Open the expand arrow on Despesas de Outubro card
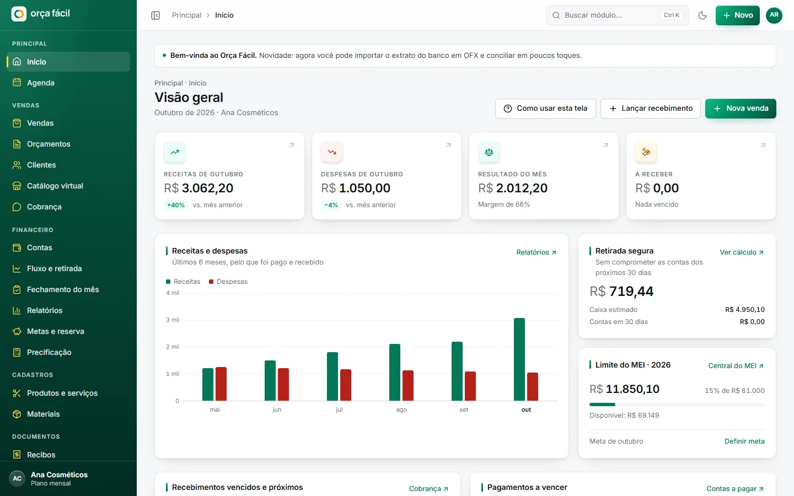 tap(449, 145)
